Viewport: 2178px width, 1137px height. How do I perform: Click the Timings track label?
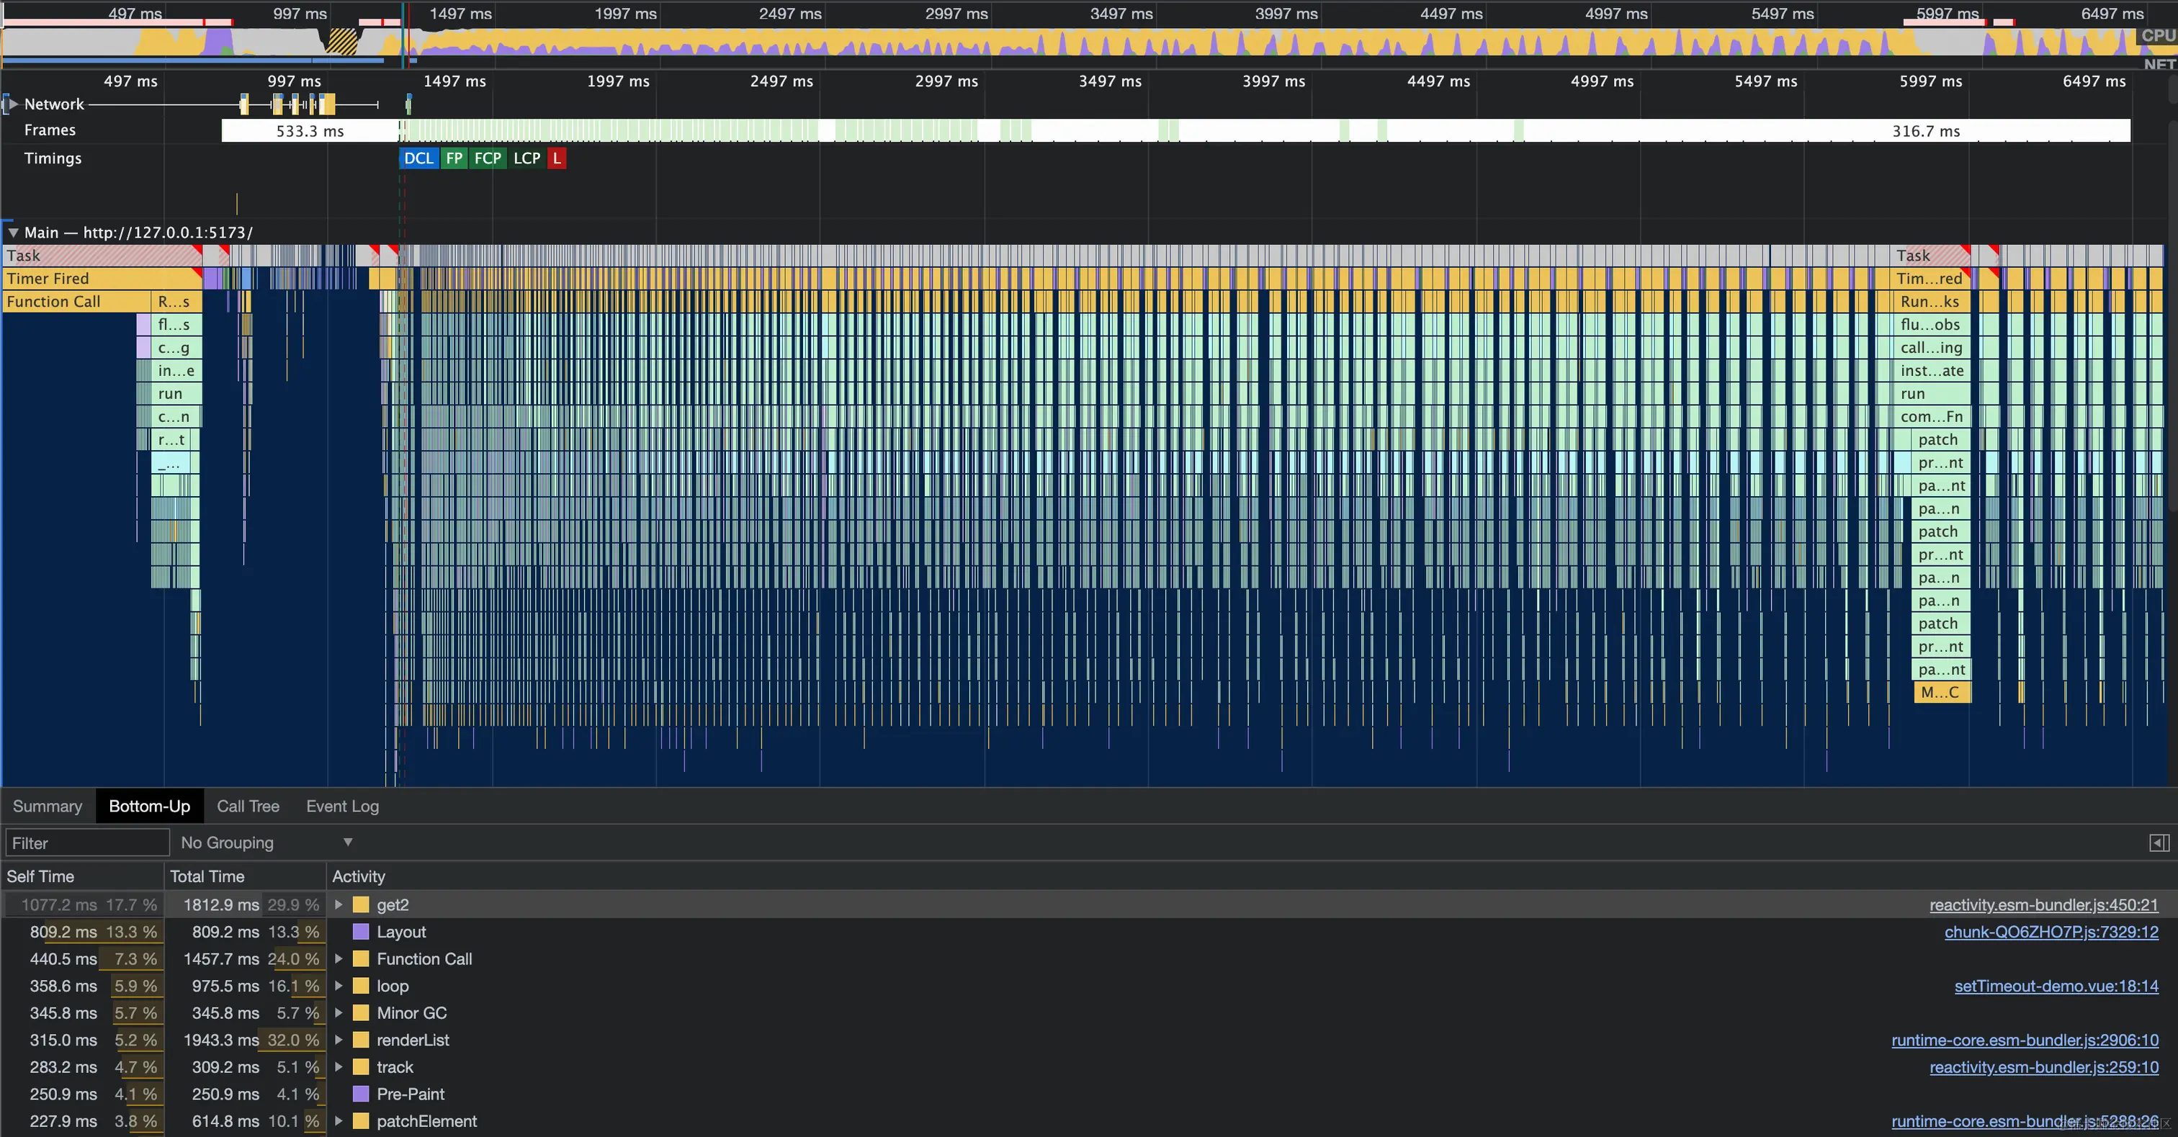(53, 158)
